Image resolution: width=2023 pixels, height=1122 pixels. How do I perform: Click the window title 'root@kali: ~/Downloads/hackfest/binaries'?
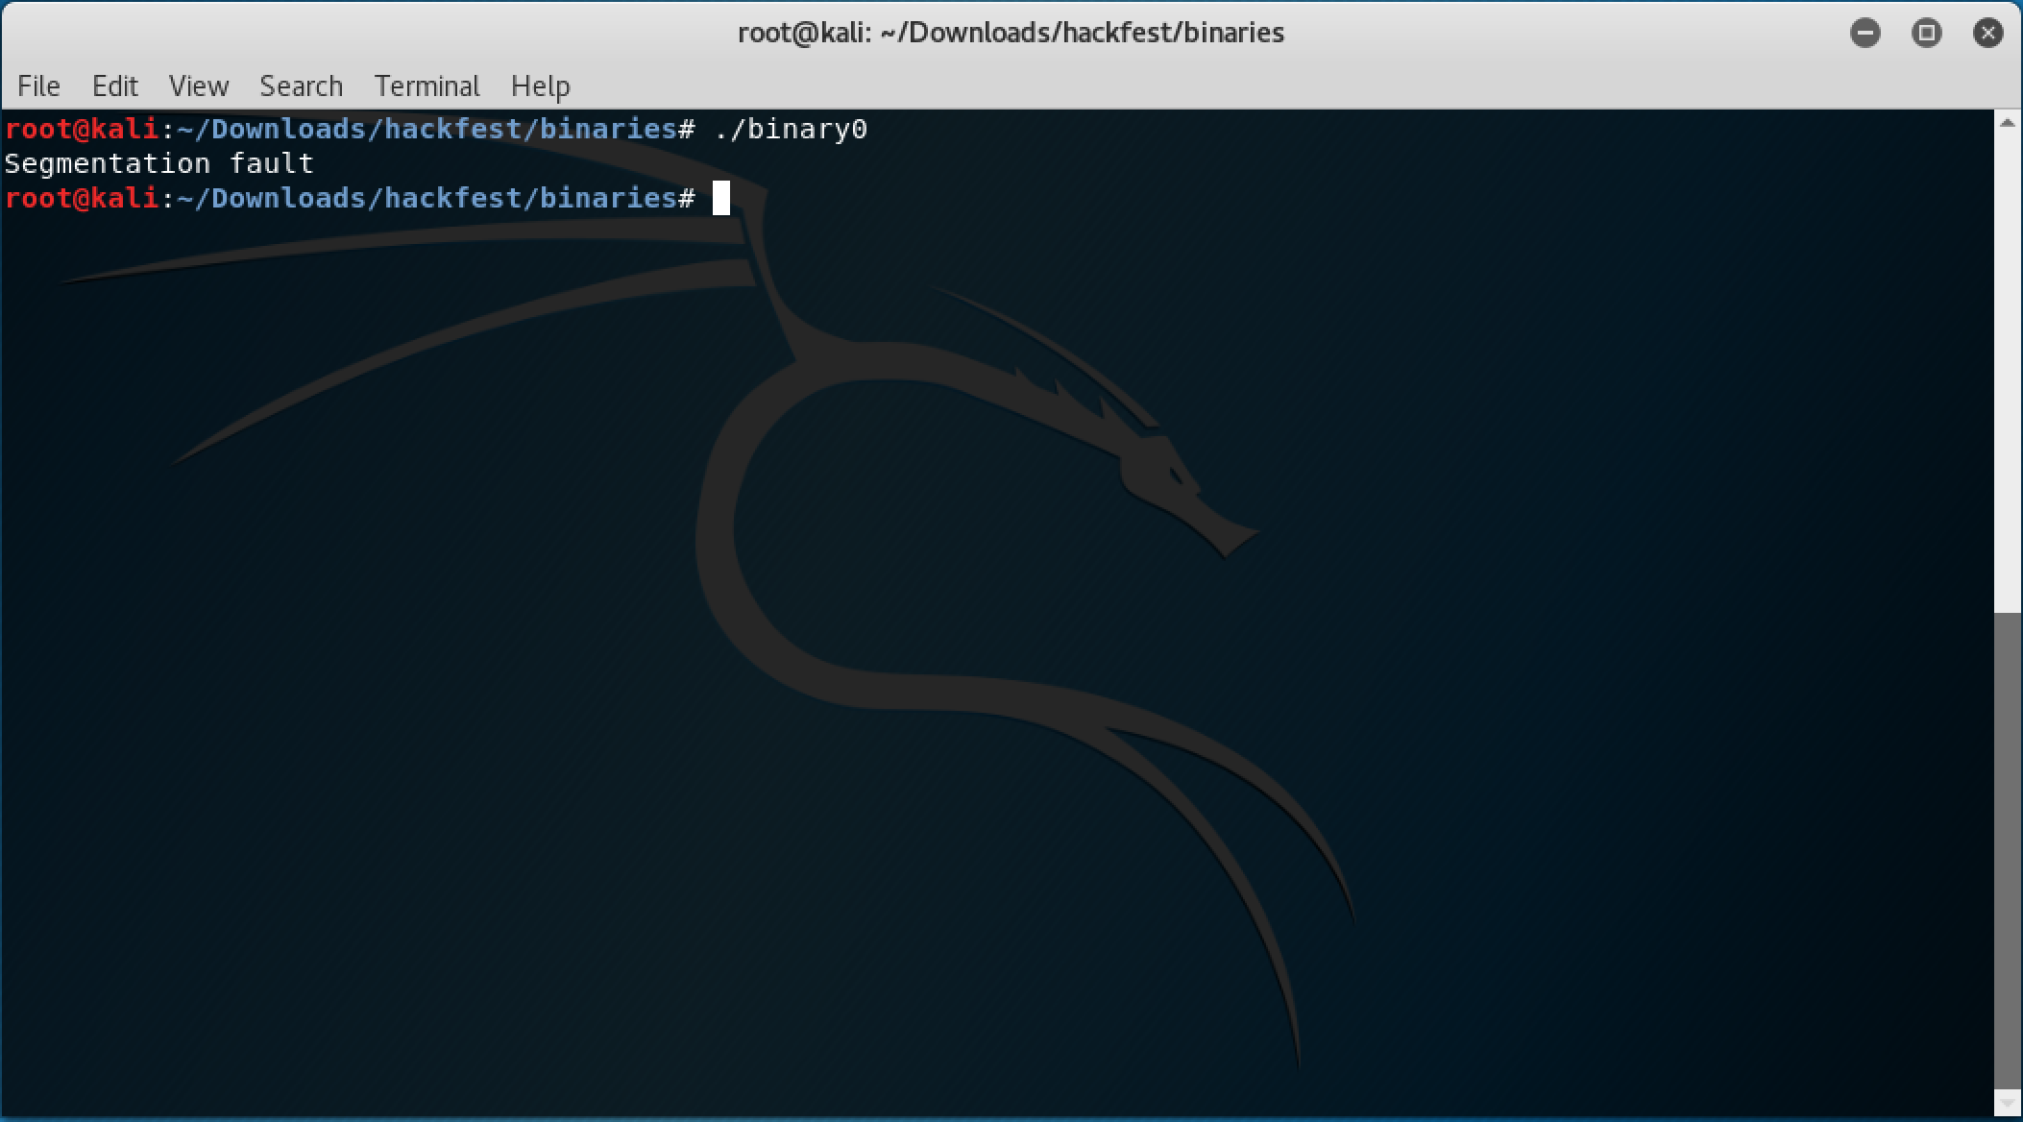tap(1011, 33)
